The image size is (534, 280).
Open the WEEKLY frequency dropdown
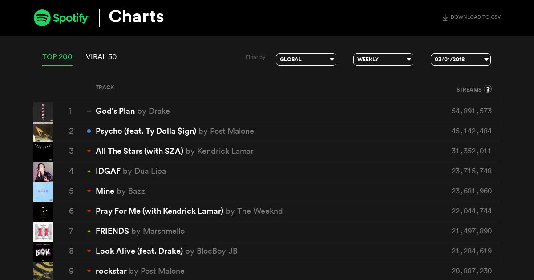point(383,60)
